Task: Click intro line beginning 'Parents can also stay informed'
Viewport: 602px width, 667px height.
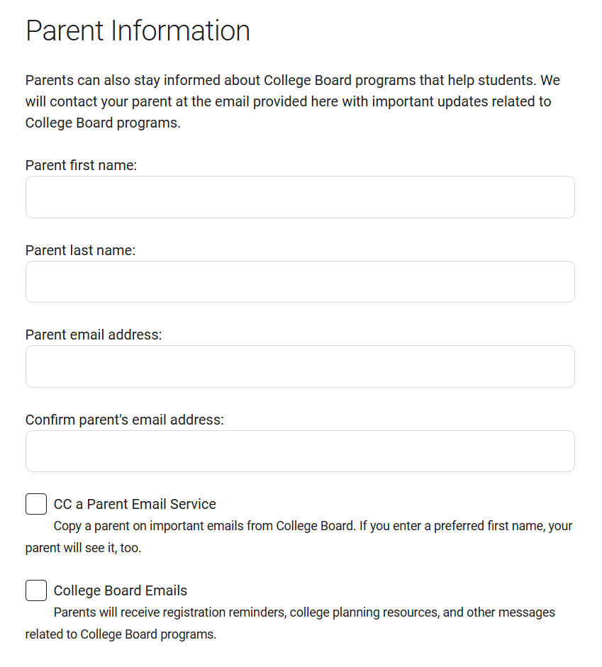Action: point(292,81)
